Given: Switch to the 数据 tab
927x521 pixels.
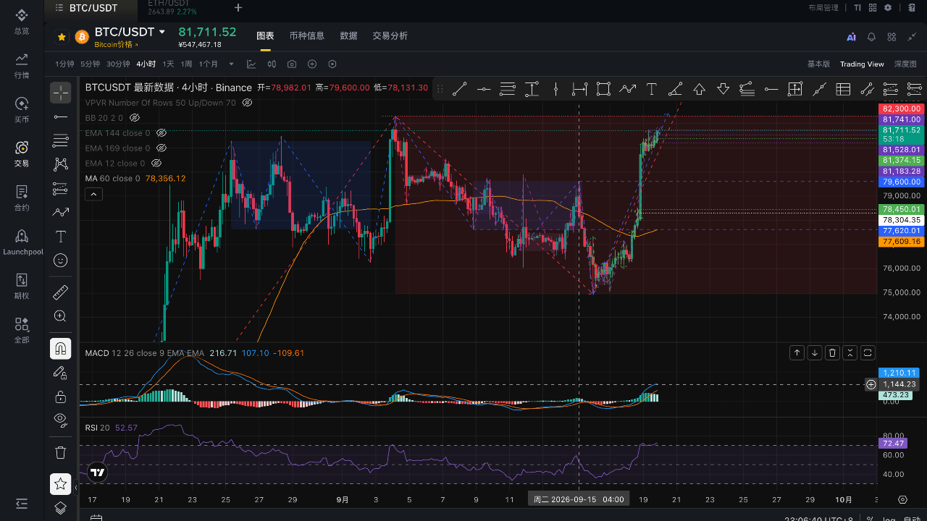Looking at the screenshot, I should coord(348,35).
